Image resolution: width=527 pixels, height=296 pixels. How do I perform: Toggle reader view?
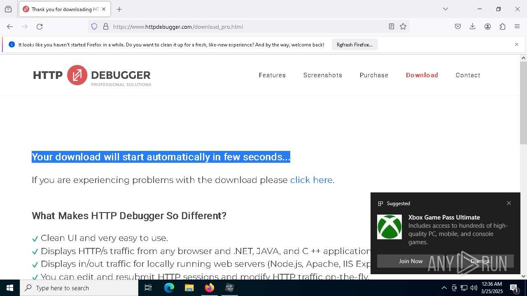392,27
